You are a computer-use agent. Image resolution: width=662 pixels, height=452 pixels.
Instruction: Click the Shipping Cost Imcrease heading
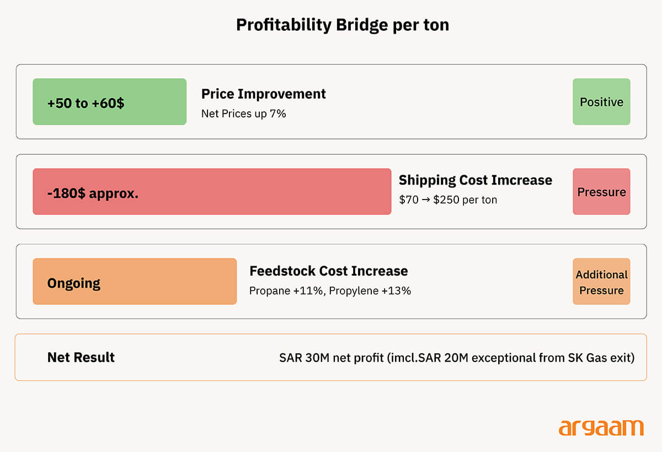click(476, 180)
